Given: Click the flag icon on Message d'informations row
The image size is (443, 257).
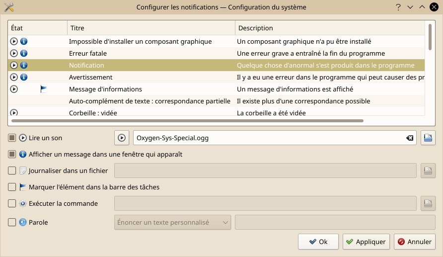Looking at the screenshot, I should tap(43, 89).
